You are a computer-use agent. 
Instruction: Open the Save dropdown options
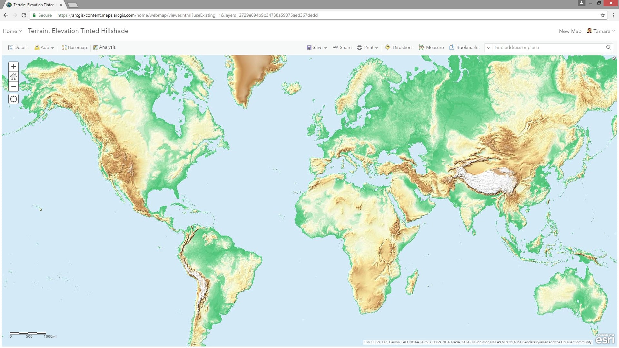tap(317, 47)
